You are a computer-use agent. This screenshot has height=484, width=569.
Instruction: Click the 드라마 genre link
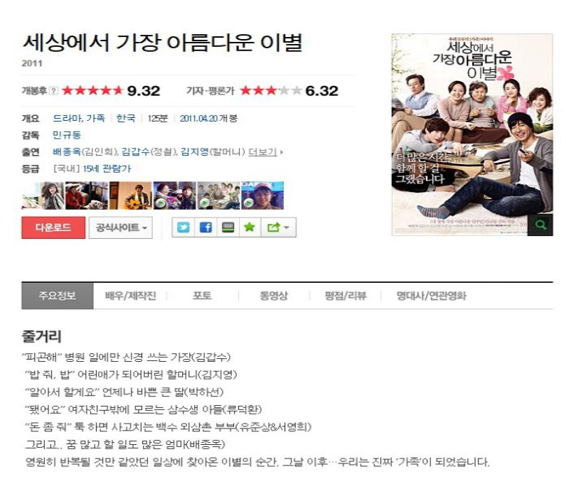pos(67,118)
